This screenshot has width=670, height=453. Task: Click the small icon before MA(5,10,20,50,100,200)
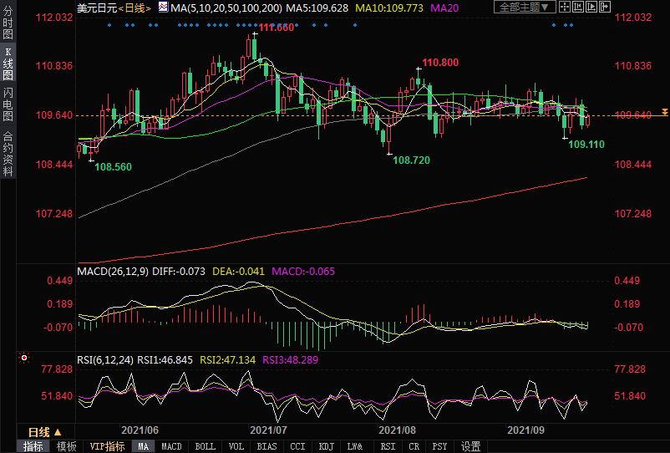pyautogui.click(x=164, y=8)
